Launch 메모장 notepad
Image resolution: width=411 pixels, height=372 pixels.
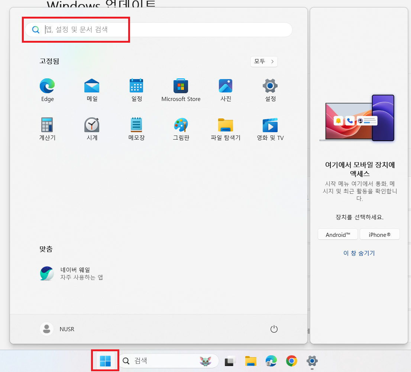point(136,129)
